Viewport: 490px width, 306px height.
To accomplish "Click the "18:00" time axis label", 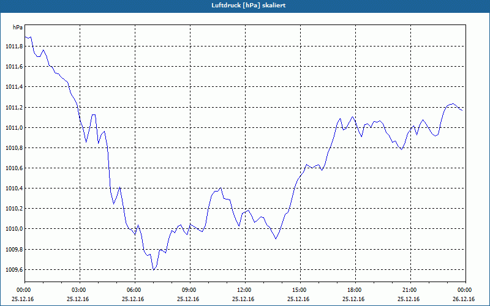I will 353,290.
